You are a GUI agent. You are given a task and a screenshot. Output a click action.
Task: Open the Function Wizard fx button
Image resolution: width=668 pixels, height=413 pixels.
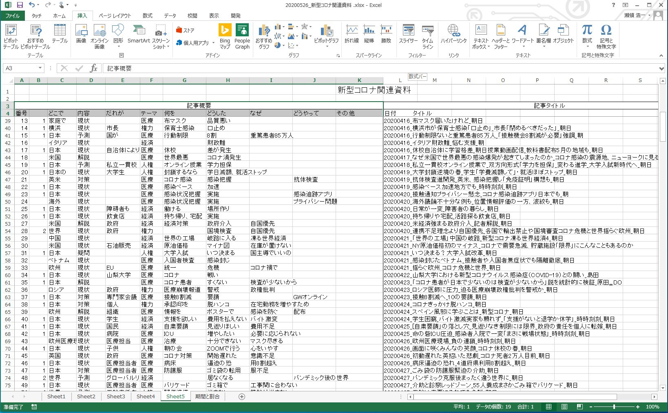93,68
